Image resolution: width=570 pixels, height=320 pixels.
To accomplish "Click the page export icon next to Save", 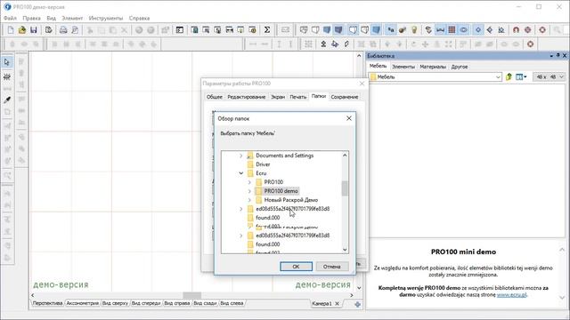I will pos(48,29).
